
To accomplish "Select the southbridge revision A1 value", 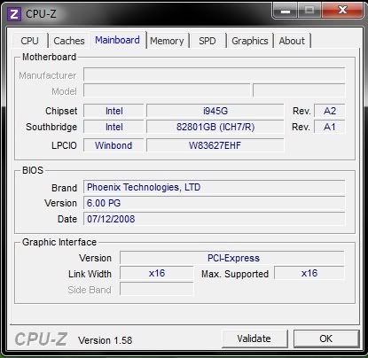I will [x=330, y=127].
